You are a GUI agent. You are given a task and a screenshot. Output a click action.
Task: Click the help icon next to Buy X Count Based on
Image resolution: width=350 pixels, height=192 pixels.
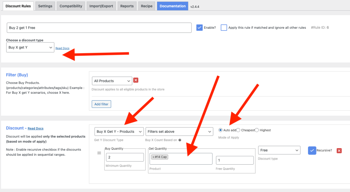pos(180,140)
